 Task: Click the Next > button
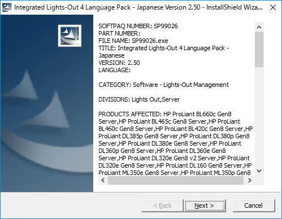pyautogui.click(x=205, y=205)
